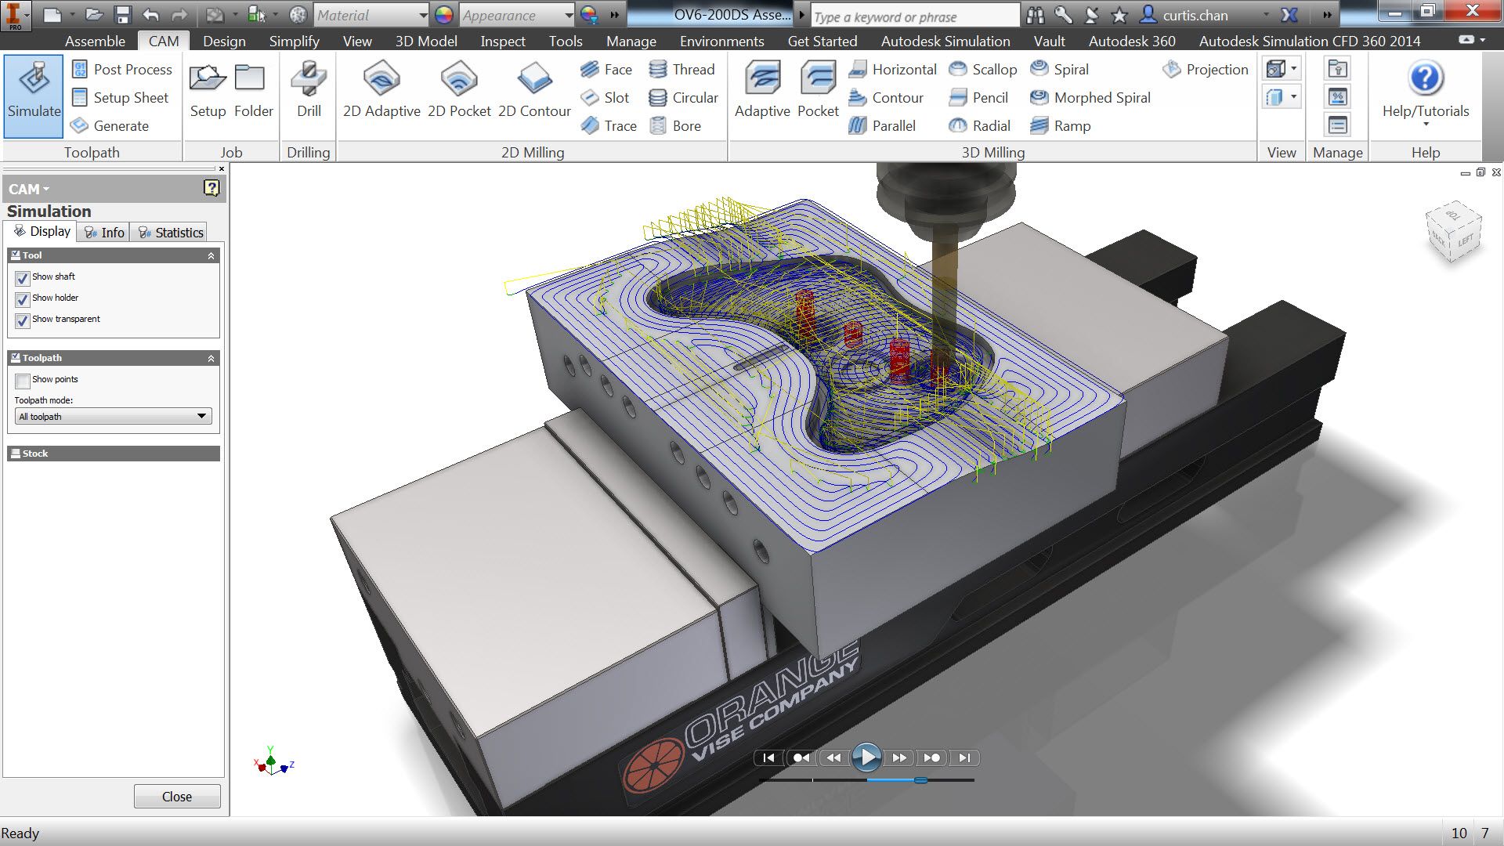Enable the Show points checkbox

pyautogui.click(x=23, y=380)
